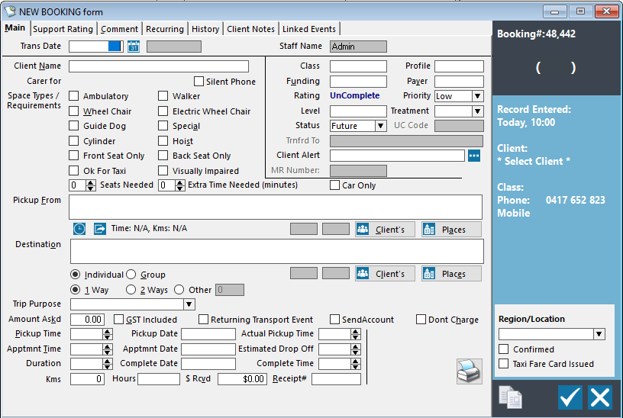Click the arrow export icon beside the clock
The image size is (623, 418).
point(100,229)
